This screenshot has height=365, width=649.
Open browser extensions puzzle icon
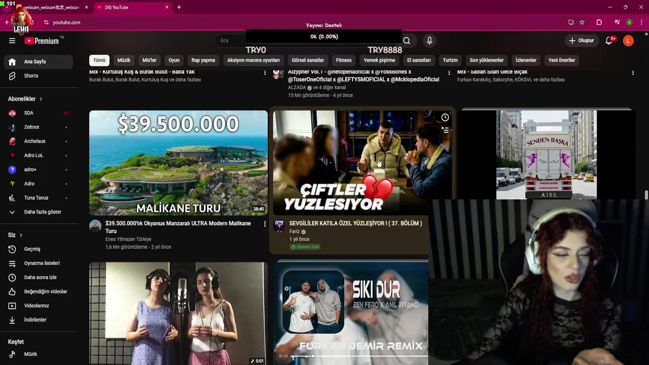click(599, 22)
